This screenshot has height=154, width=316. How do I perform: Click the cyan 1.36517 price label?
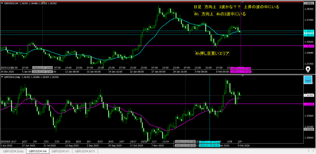(309, 31)
